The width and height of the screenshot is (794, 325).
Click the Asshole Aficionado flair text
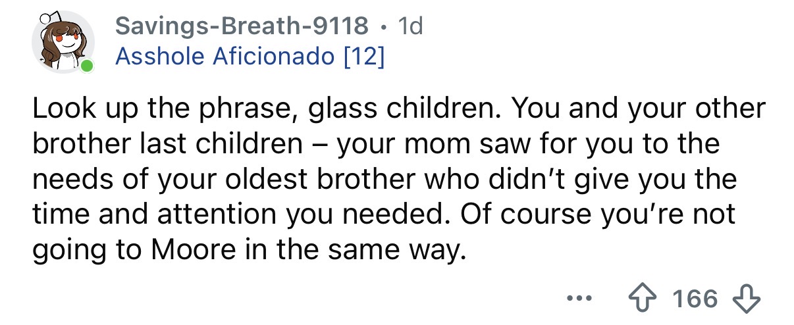point(225,57)
